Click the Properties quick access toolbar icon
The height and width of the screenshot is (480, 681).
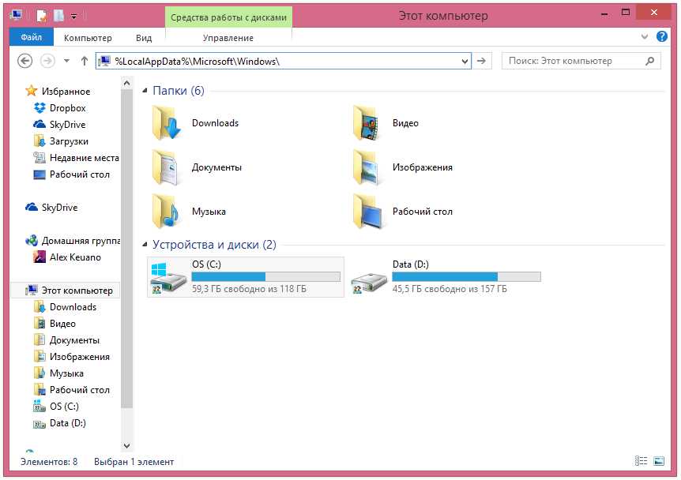click(x=42, y=16)
